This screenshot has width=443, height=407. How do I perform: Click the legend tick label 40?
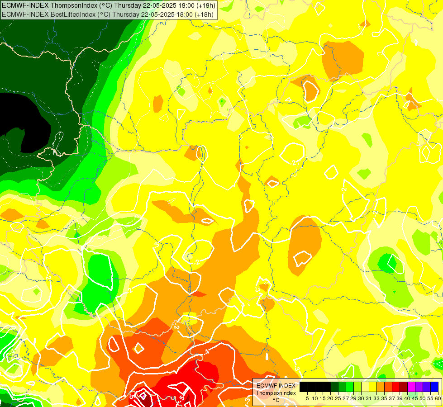407,399
